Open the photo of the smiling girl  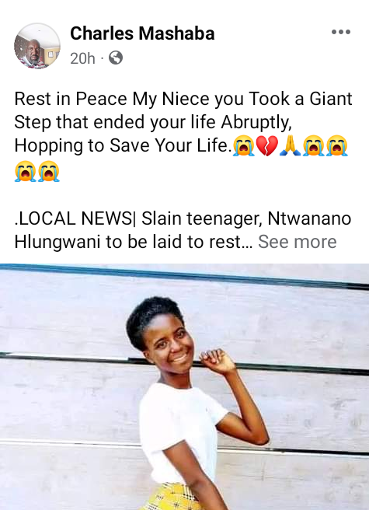click(x=184, y=386)
